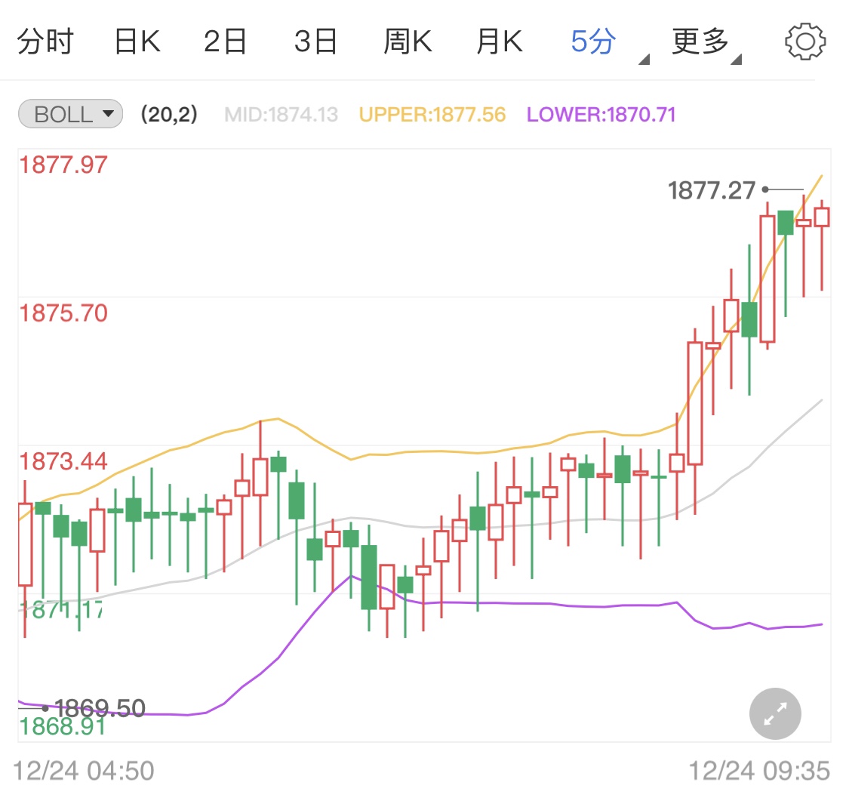The image size is (849, 807).
Task: Click the 12/24 09:35 end time label
Action: (758, 771)
